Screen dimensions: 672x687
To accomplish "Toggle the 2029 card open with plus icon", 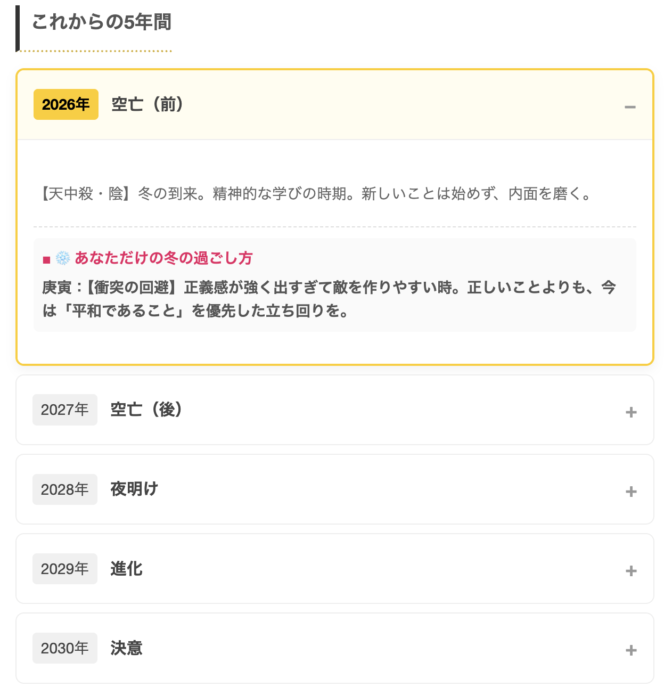I will [x=632, y=571].
